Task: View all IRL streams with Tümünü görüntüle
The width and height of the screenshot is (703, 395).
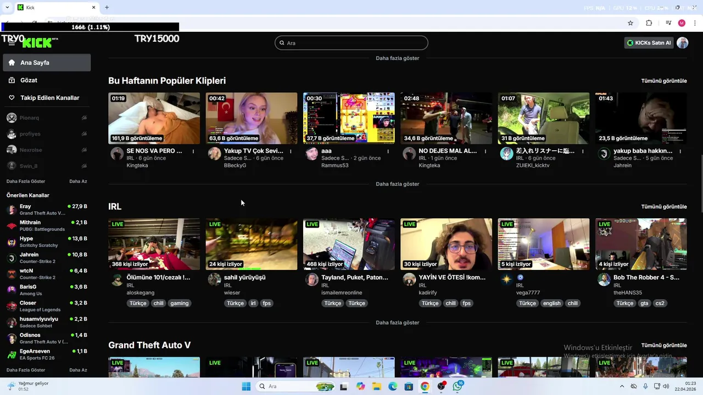Action: click(664, 207)
